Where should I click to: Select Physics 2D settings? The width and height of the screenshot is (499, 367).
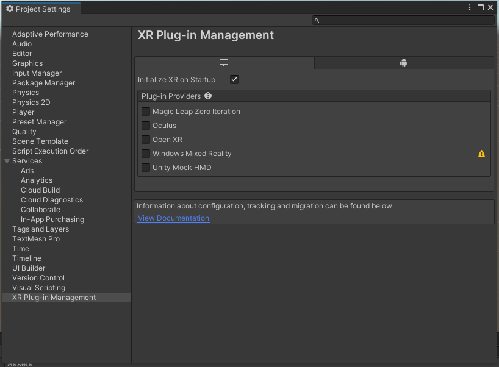tap(31, 102)
